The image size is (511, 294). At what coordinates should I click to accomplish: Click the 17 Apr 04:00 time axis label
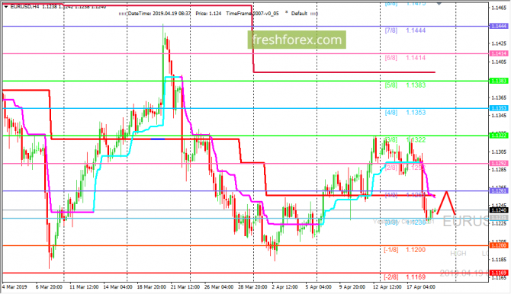421,287
